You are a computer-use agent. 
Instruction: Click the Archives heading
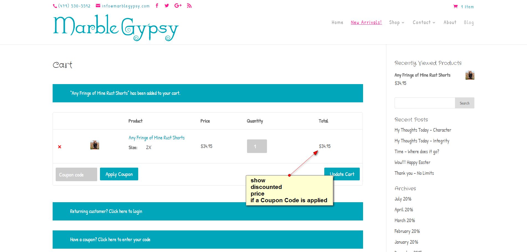405,188
